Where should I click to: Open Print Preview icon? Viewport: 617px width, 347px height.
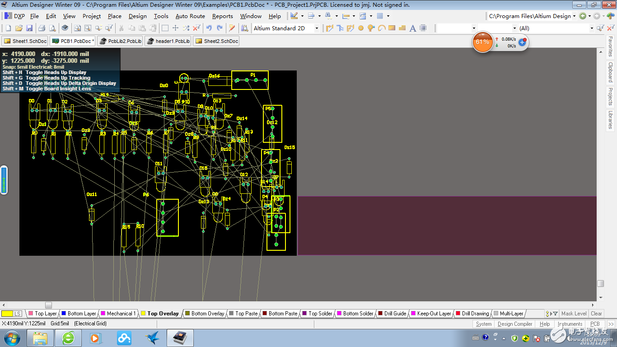tap(52, 28)
